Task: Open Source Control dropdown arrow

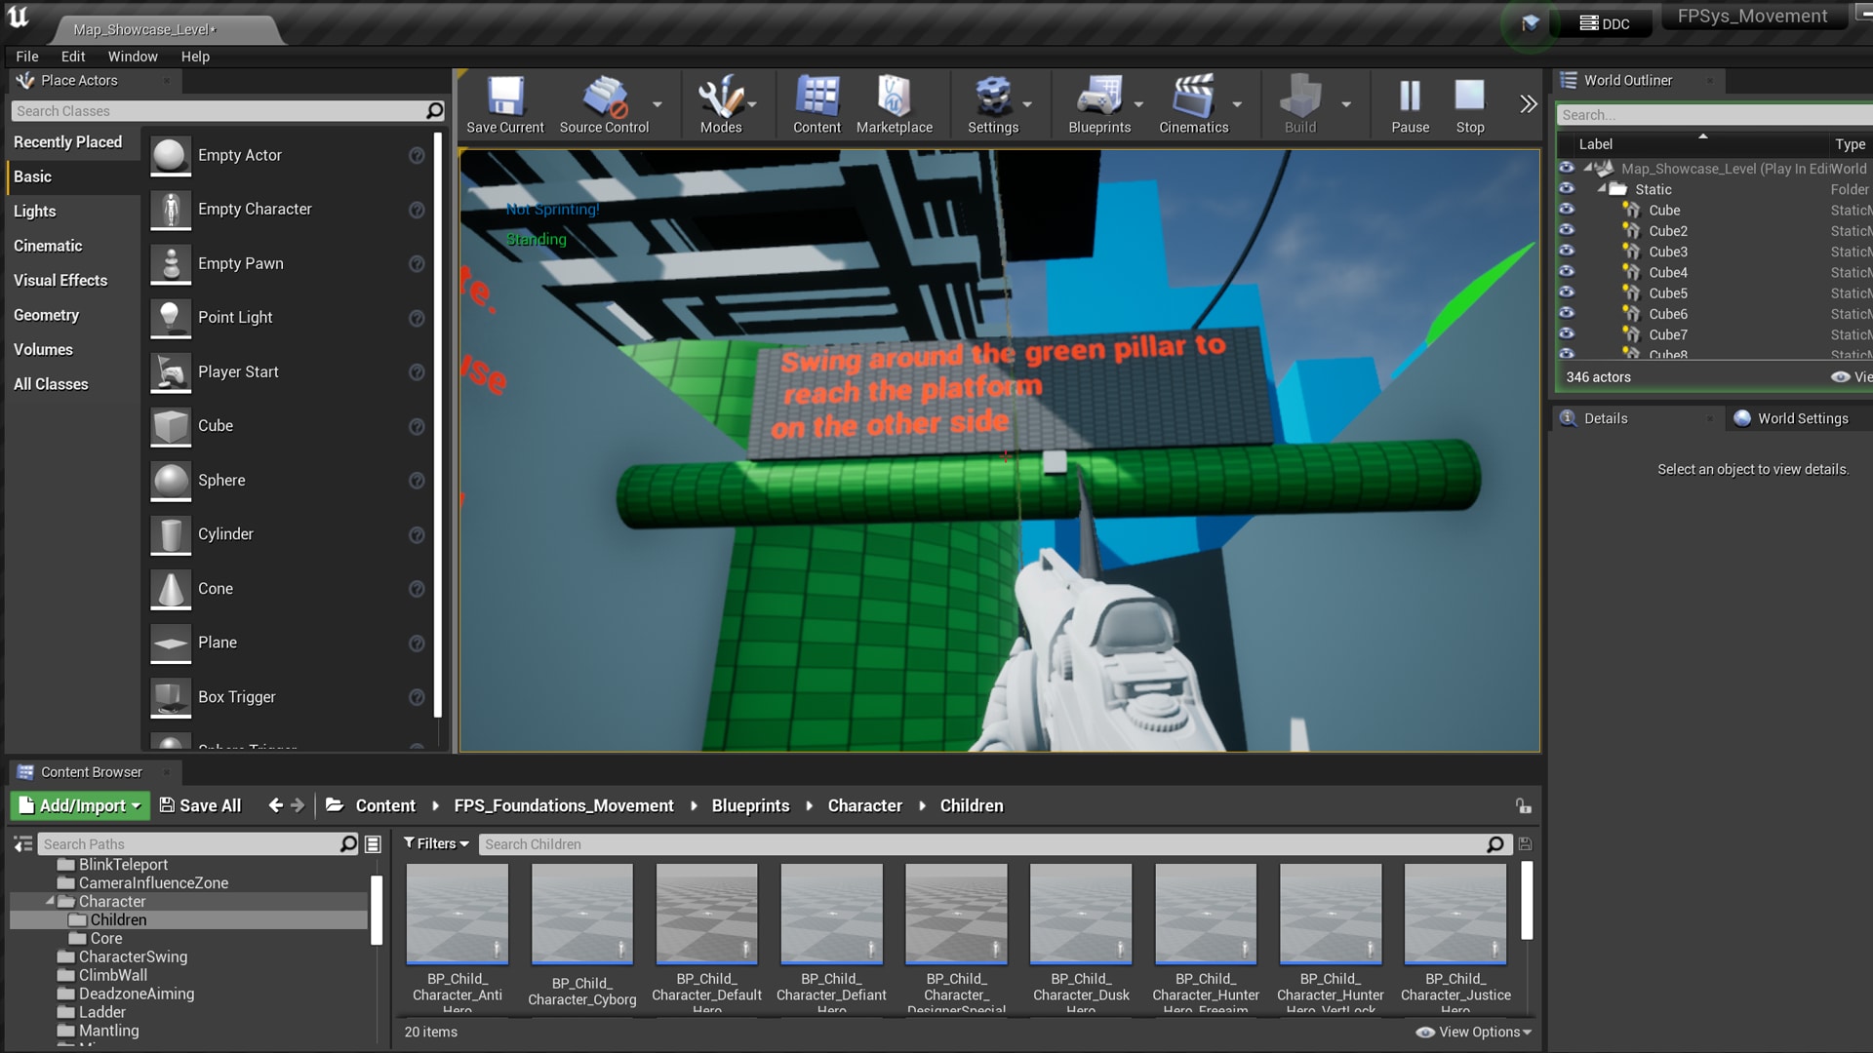Action: coord(658,104)
